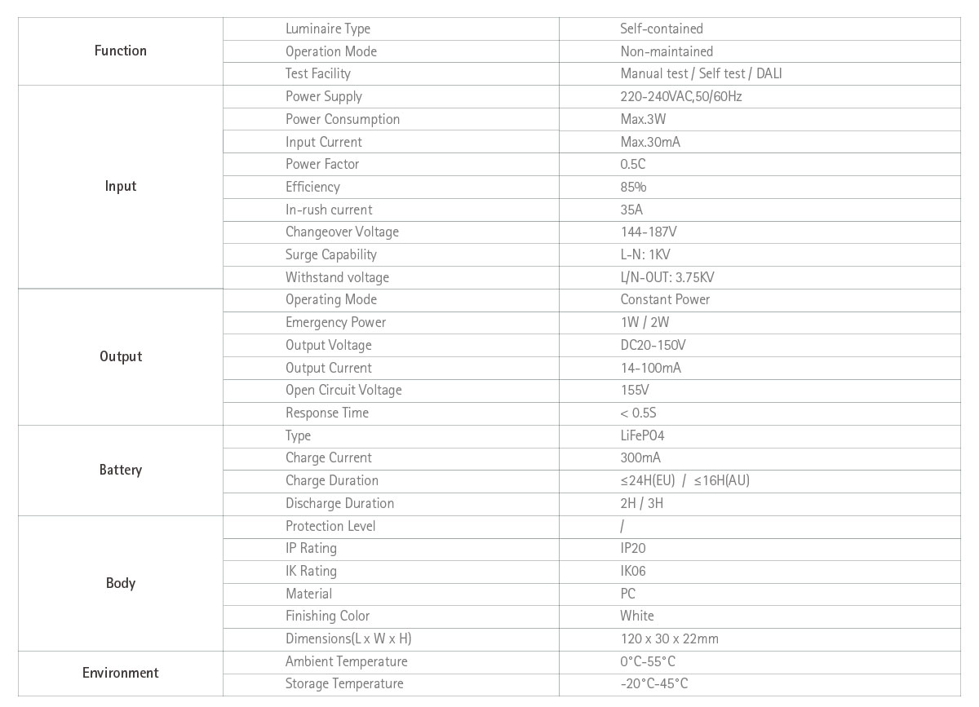This screenshot has height=707, width=979.
Task: Click the Function category cell
Action: point(121,51)
